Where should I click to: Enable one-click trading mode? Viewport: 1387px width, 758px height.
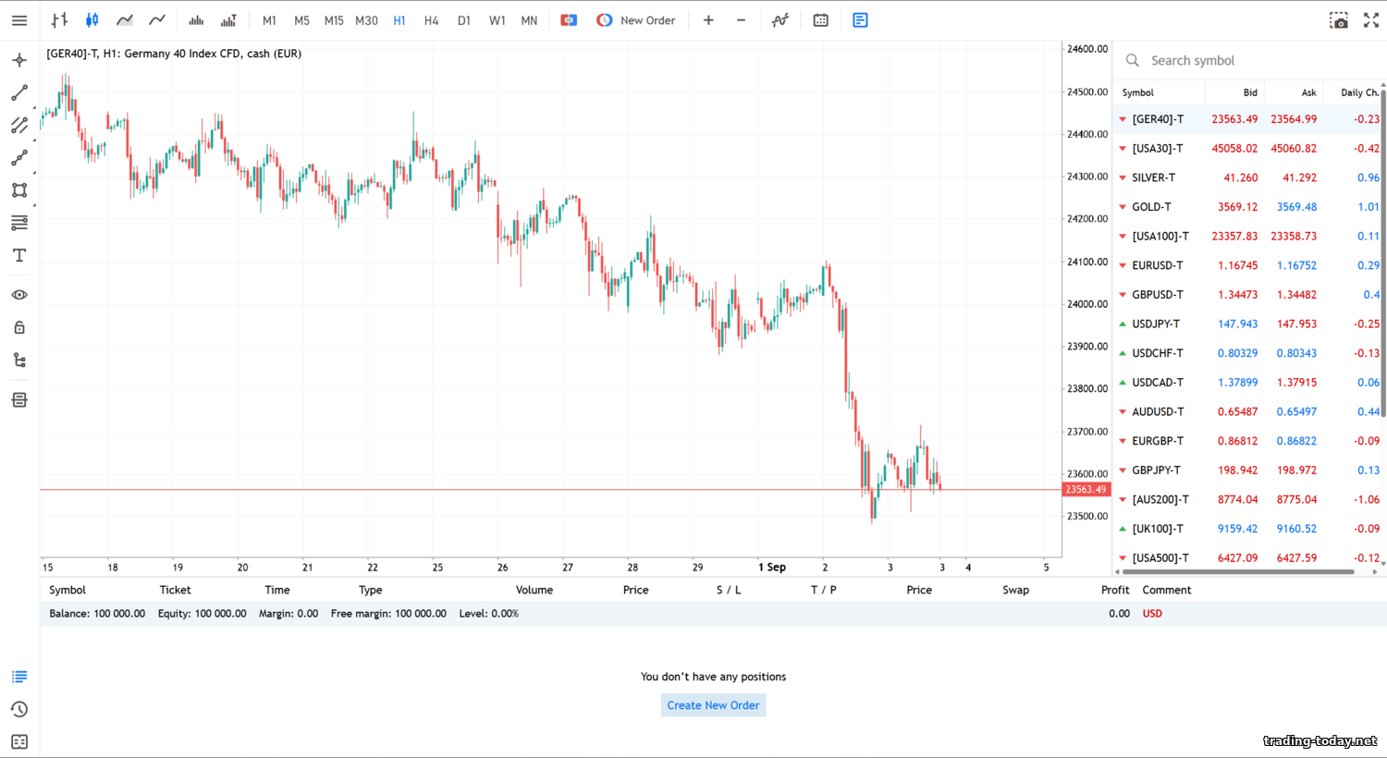click(569, 19)
